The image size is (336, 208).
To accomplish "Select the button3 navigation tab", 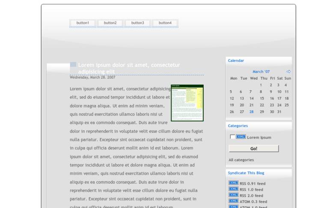I will [137, 23].
